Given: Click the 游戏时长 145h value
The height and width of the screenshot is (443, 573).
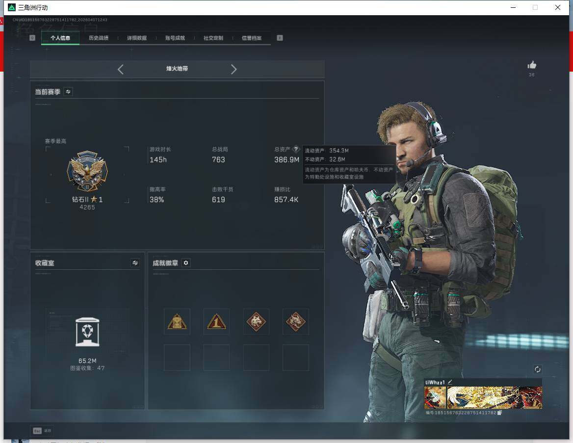Looking at the screenshot, I should pyautogui.click(x=158, y=160).
